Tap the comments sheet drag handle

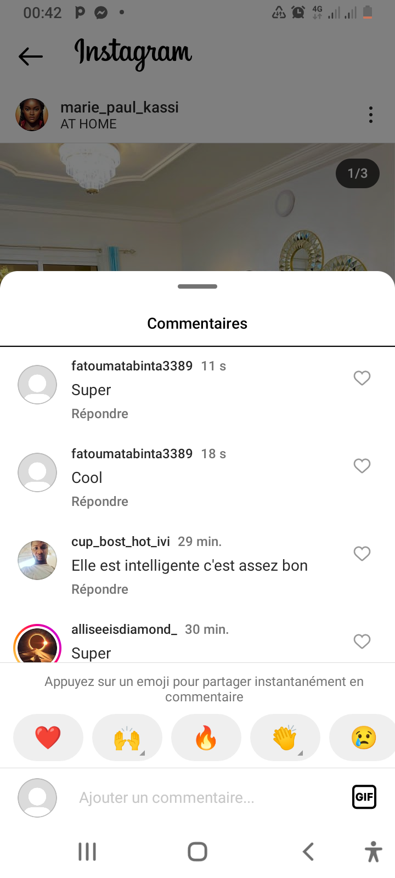pyautogui.click(x=198, y=286)
